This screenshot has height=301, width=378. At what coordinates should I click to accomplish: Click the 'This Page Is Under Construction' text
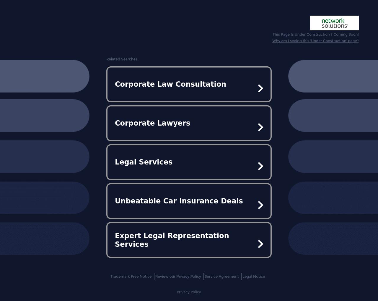click(x=316, y=34)
